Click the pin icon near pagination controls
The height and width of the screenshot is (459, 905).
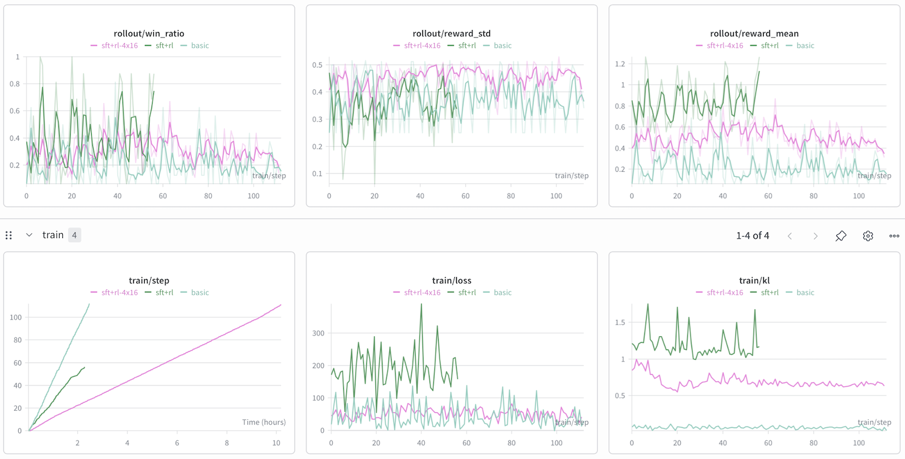point(841,236)
